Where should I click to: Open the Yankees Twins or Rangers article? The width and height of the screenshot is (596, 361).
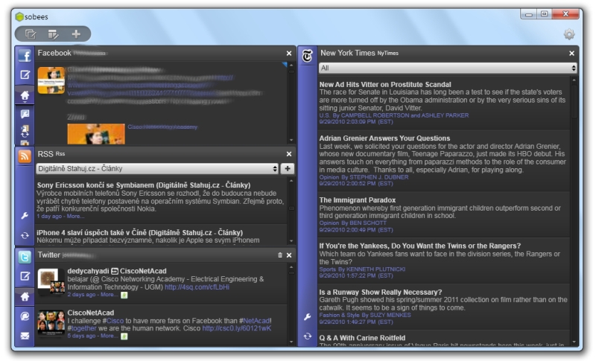(420, 246)
